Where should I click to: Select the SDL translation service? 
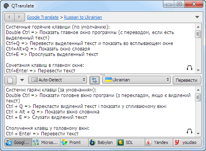coord(130,142)
